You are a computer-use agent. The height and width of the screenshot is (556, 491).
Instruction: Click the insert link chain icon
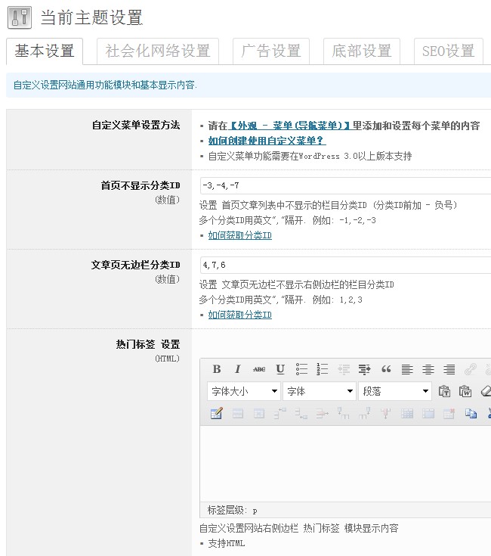470,369
